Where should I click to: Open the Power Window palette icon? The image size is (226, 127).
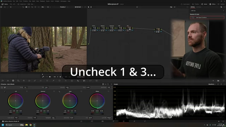tap(59, 81)
